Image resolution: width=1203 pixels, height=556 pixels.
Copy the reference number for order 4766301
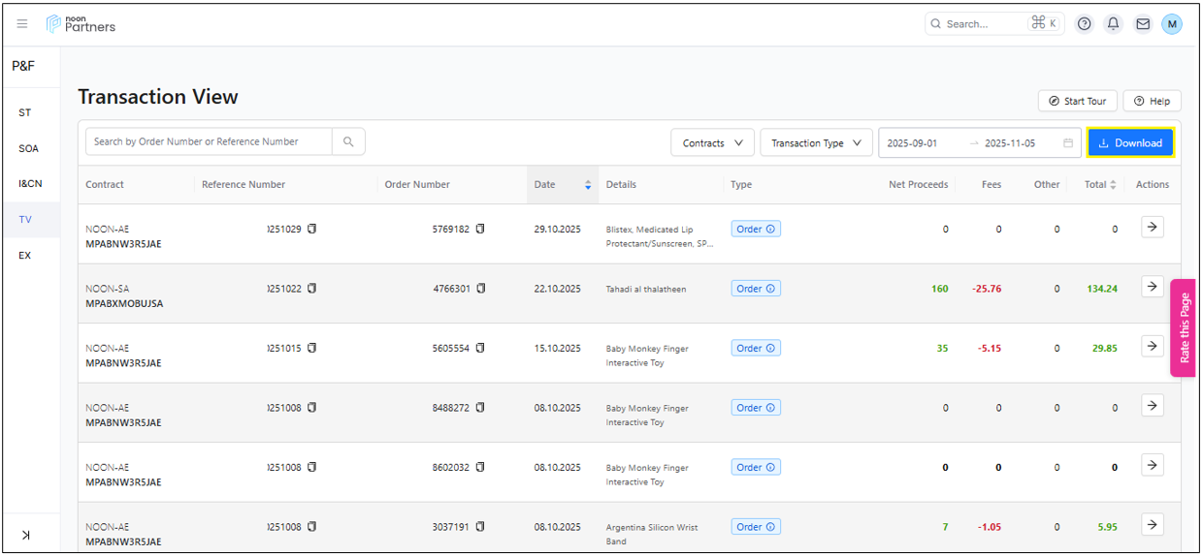coord(312,289)
